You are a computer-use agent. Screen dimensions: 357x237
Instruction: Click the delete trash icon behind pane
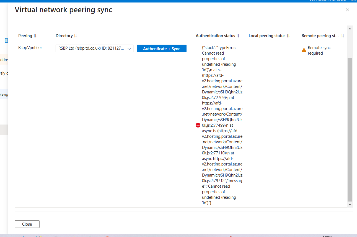click(7, 40)
